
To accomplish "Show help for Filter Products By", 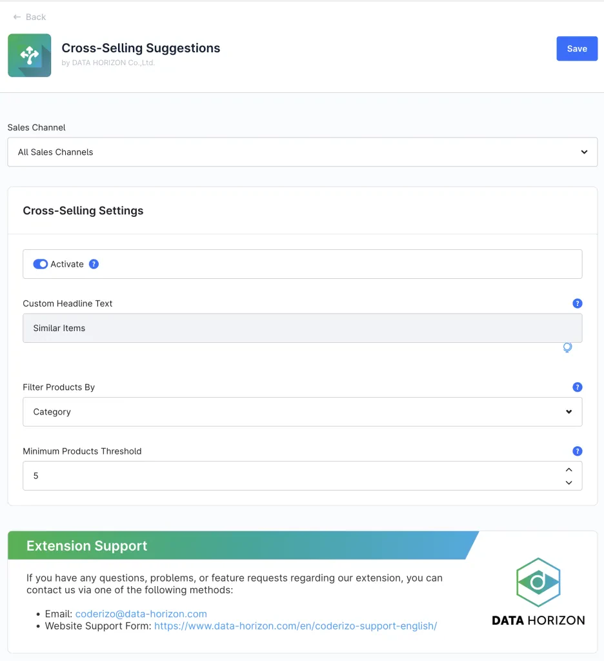I will [577, 387].
